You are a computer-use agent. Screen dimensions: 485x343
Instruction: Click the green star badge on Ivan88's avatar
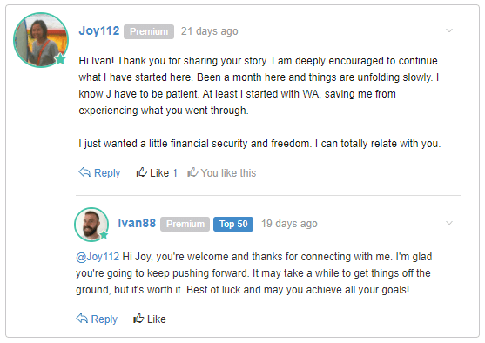point(104,235)
